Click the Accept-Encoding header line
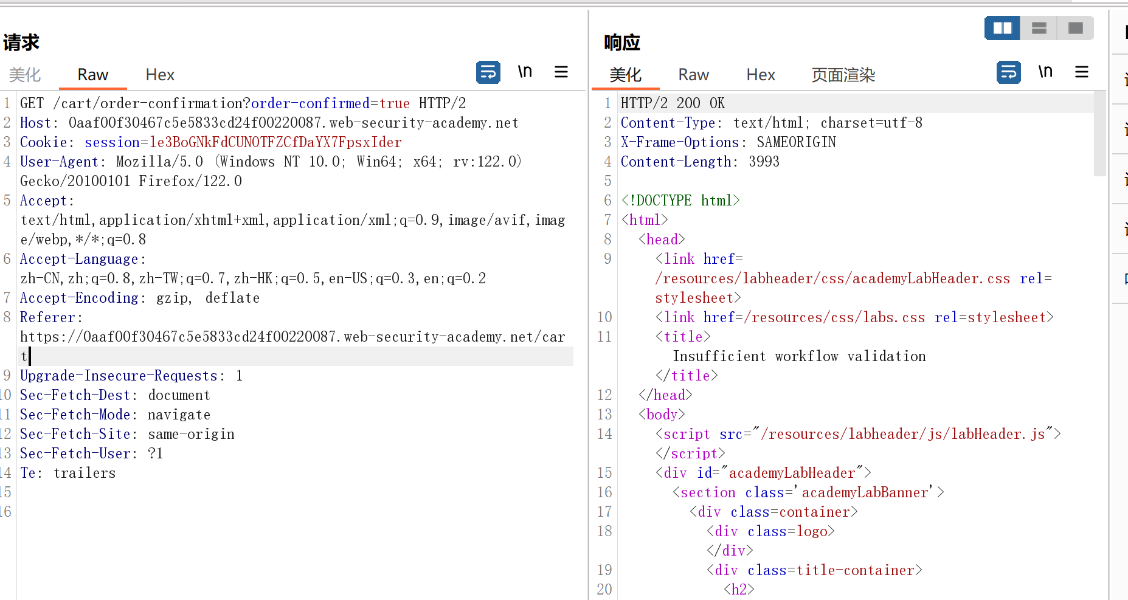 pyautogui.click(x=140, y=298)
